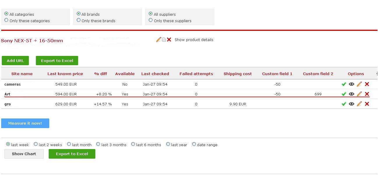The width and height of the screenshot is (379, 177).
Task: Edit the gro row using its pencil icon
Action: point(359,104)
